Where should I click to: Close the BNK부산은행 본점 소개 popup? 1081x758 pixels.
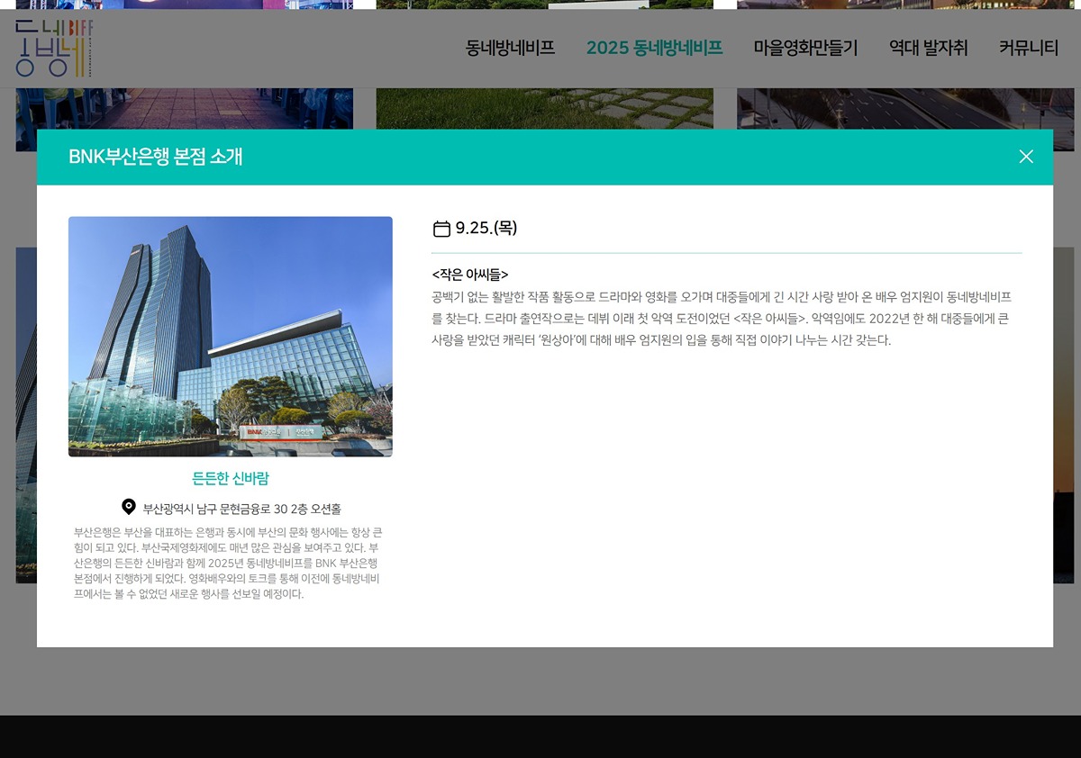(1025, 157)
